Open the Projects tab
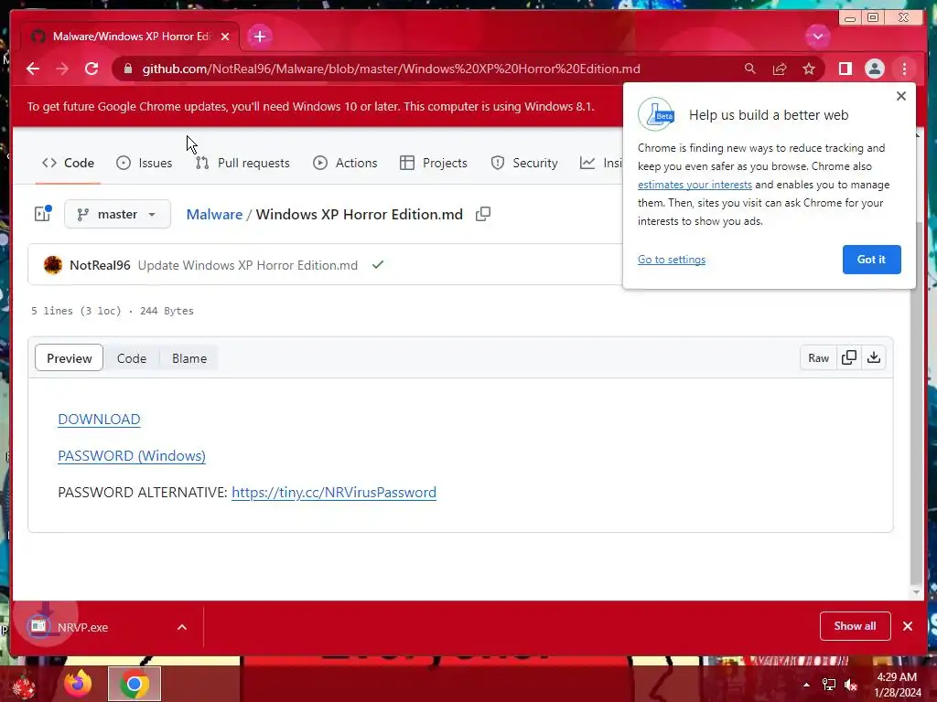The height and width of the screenshot is (702, 937). [x=433, y=163]
